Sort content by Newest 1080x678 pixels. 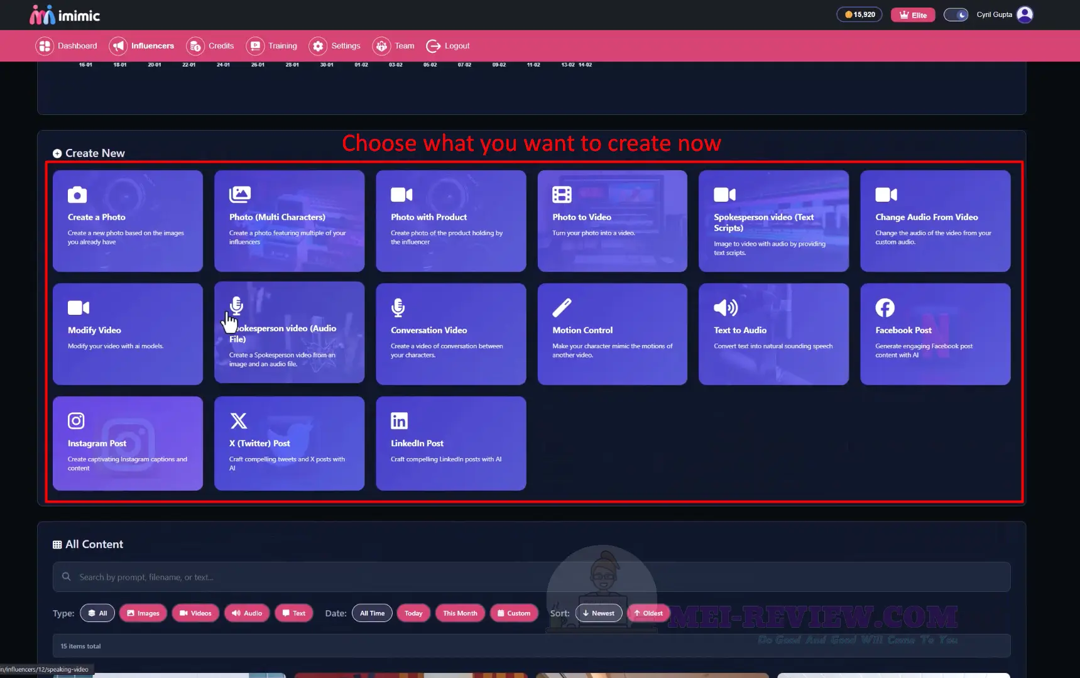(x=599, y=613)
